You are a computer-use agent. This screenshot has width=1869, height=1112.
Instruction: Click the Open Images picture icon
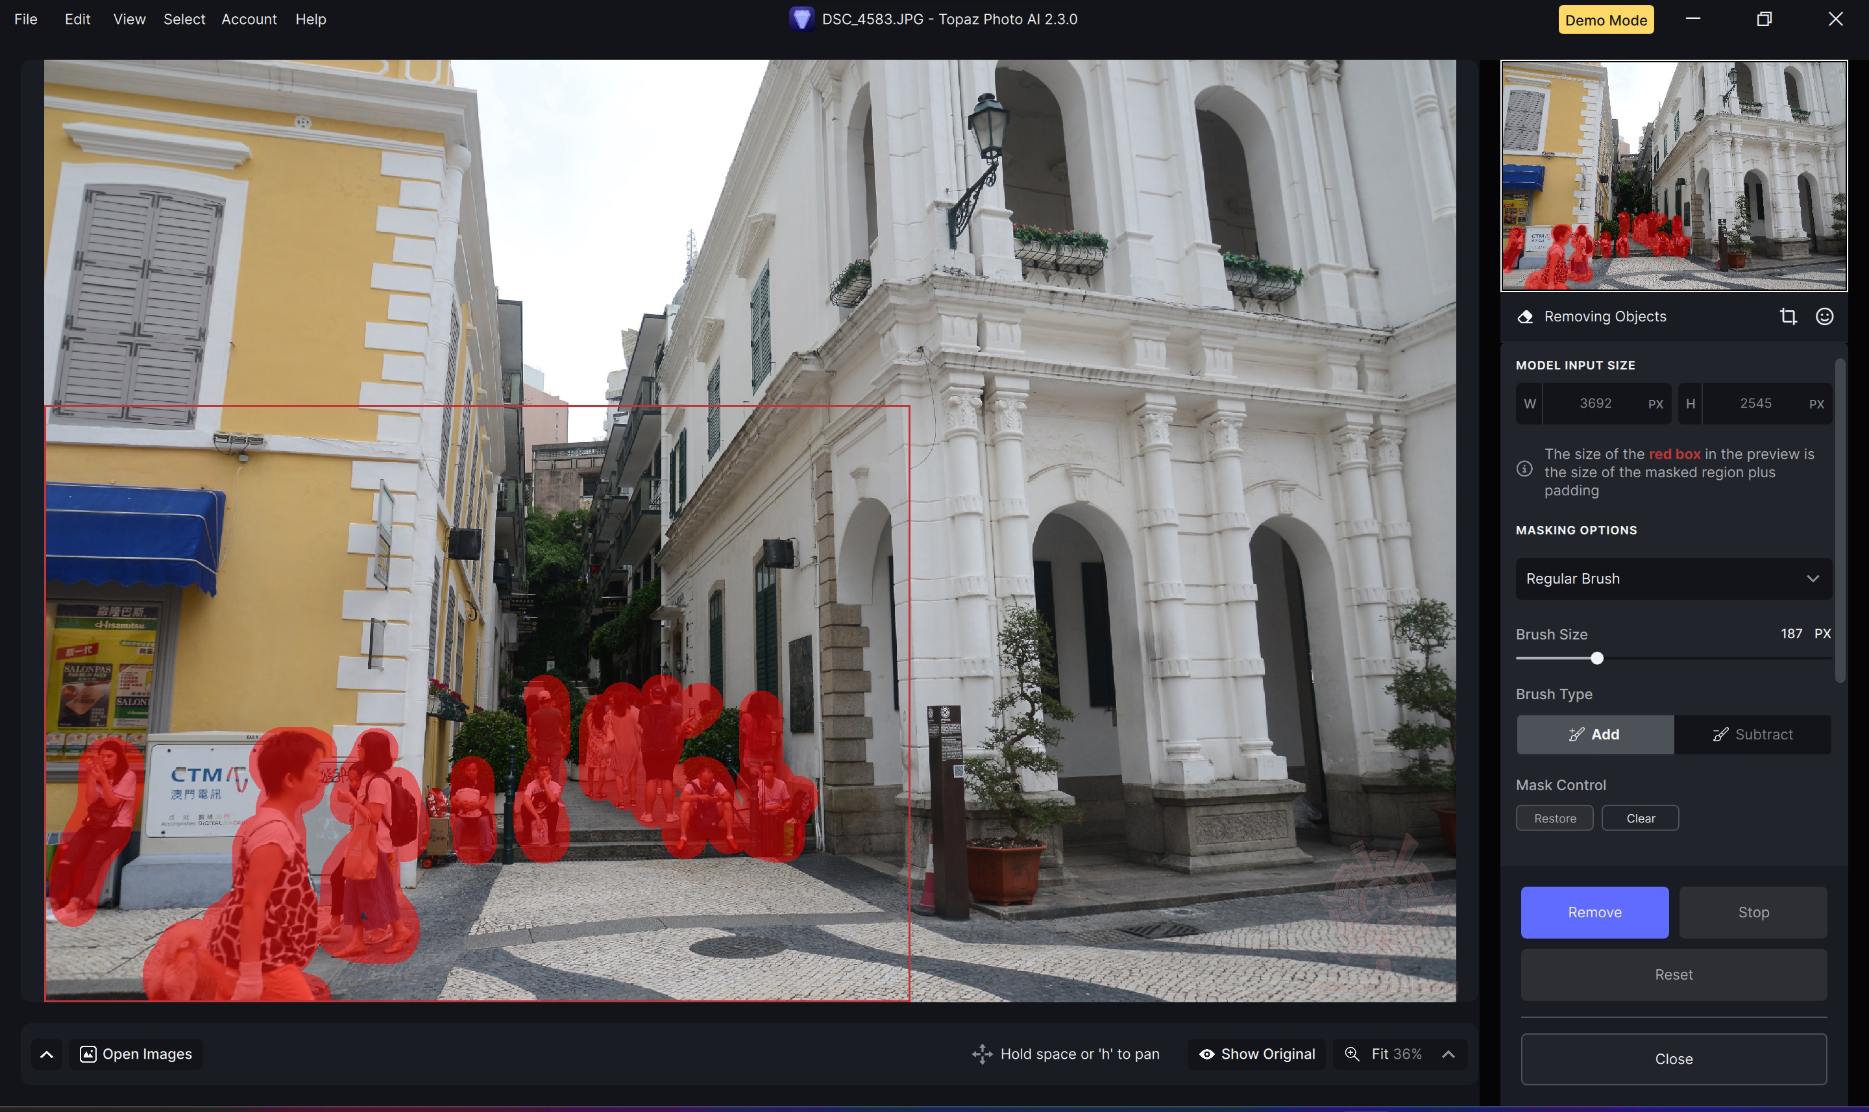88,1054
